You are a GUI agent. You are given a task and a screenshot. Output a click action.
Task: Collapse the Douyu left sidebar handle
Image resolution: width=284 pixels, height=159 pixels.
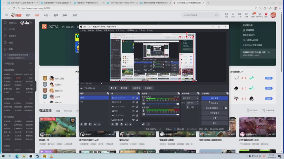[x=35, y=86]
